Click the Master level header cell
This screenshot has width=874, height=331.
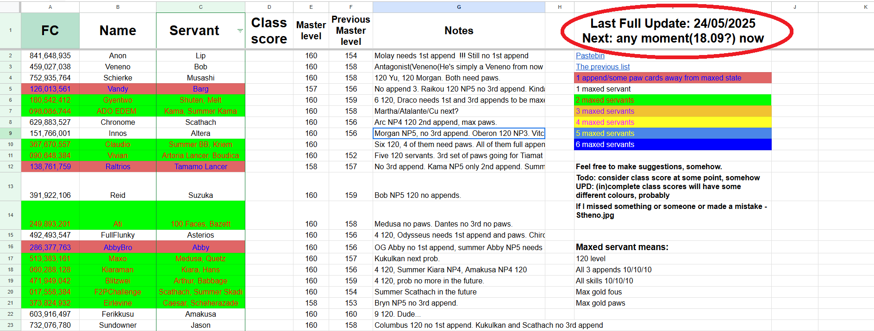pyautogui.click(x=311, y=31)
